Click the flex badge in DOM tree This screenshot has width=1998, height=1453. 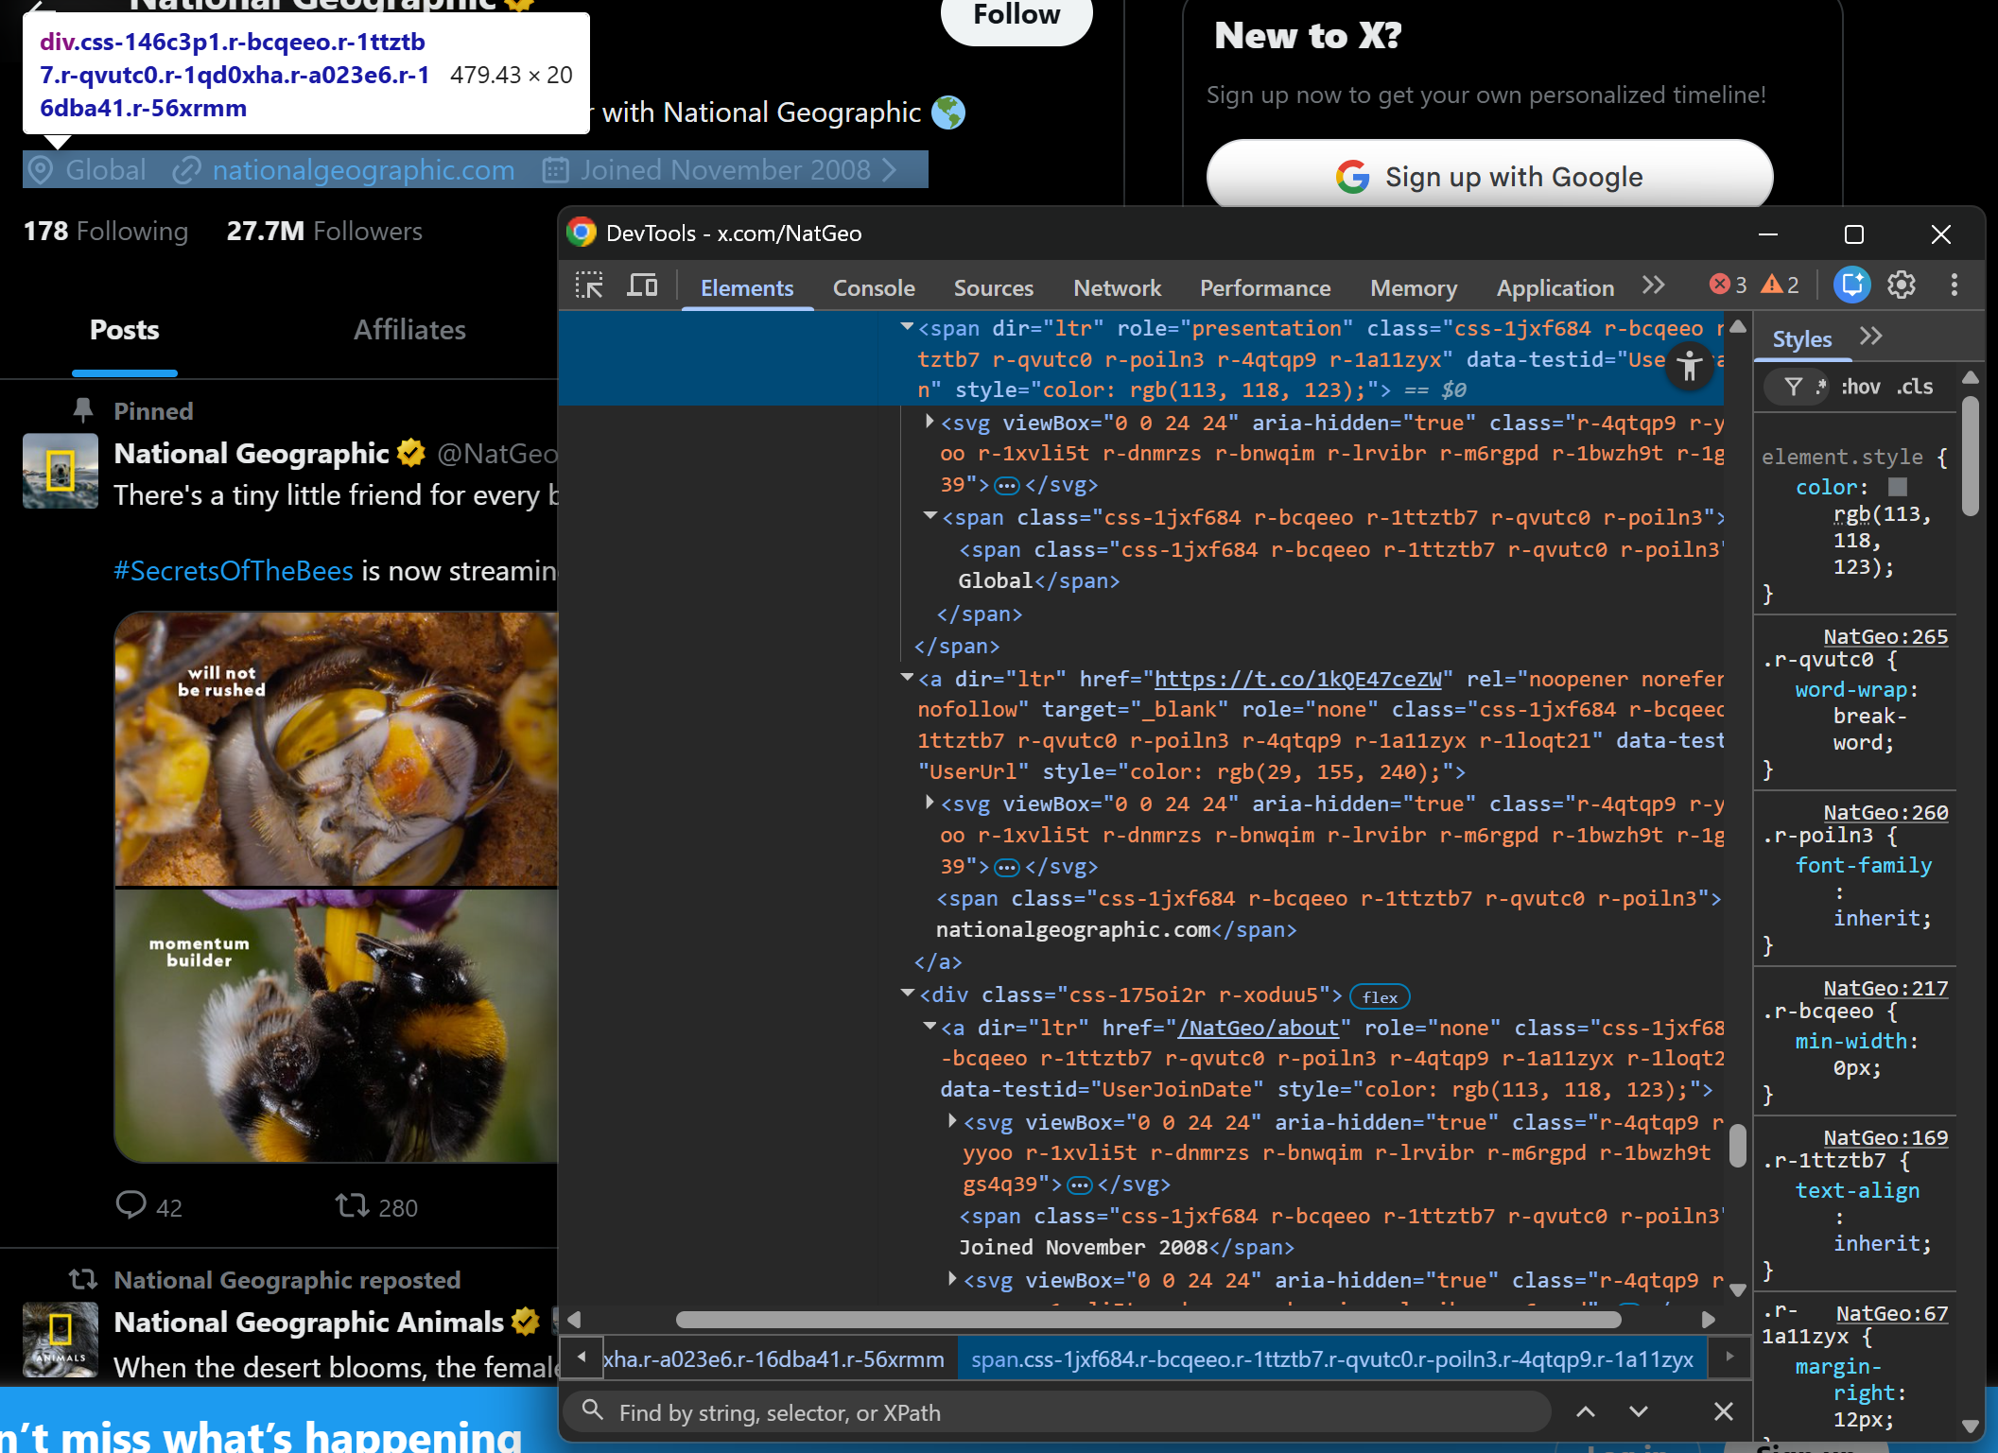pos(1380,996)
